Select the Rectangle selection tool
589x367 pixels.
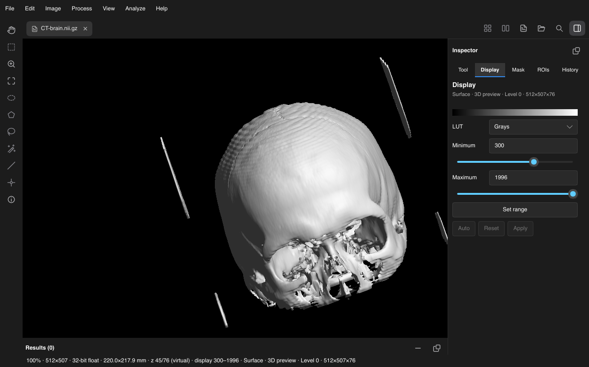point(11,47)
